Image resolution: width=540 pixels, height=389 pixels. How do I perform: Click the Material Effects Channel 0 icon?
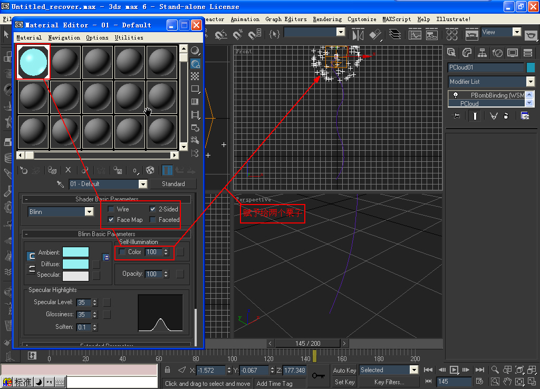coord(135,170)
